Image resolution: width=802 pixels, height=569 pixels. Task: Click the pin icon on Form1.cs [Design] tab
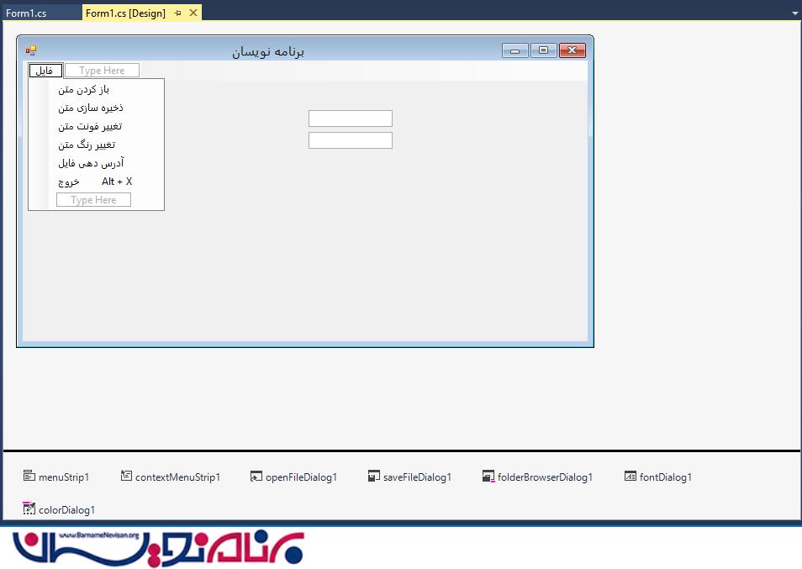click(x=177, y=13)
